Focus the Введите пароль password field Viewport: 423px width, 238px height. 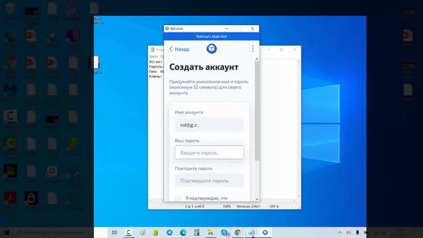click(209, 153)
